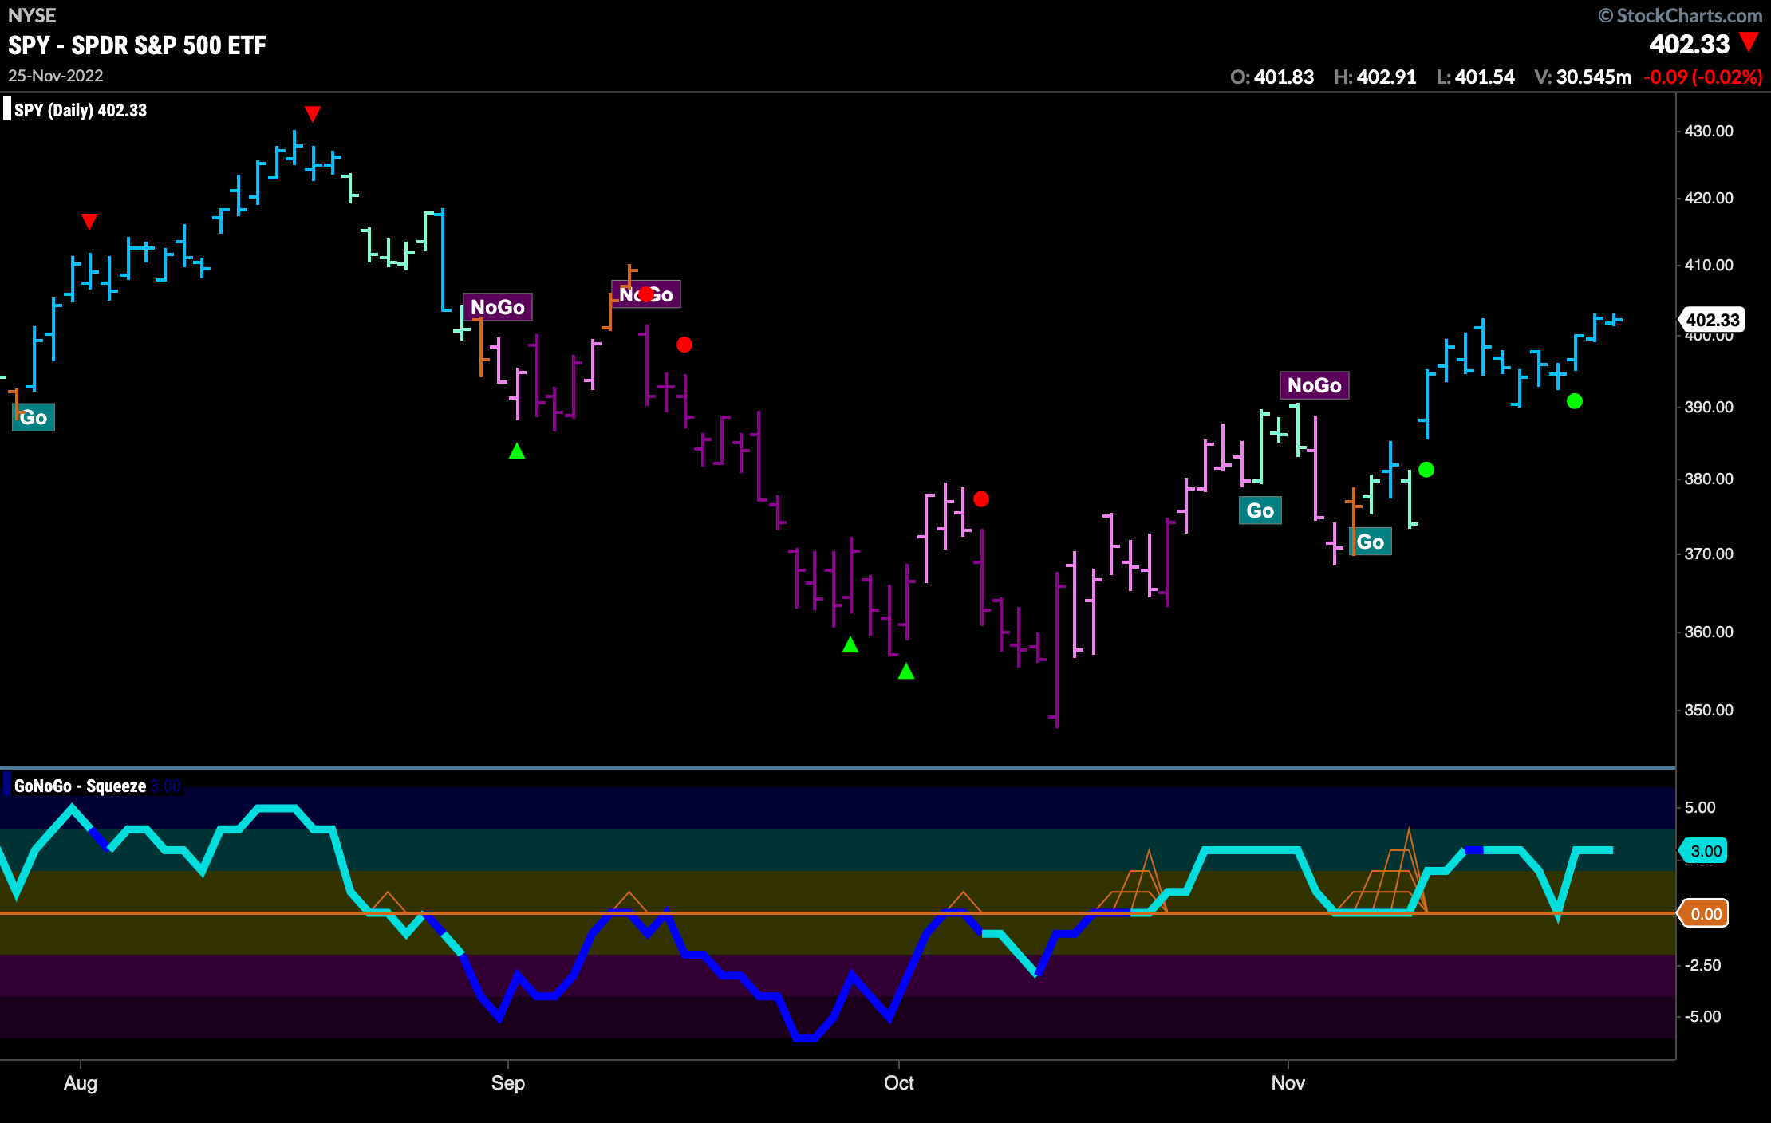Click the SPY - SPDR S&P 500 ETF title
Image resolution: width=1771 pixels, height=1123 pixels.
coord(137,45)
